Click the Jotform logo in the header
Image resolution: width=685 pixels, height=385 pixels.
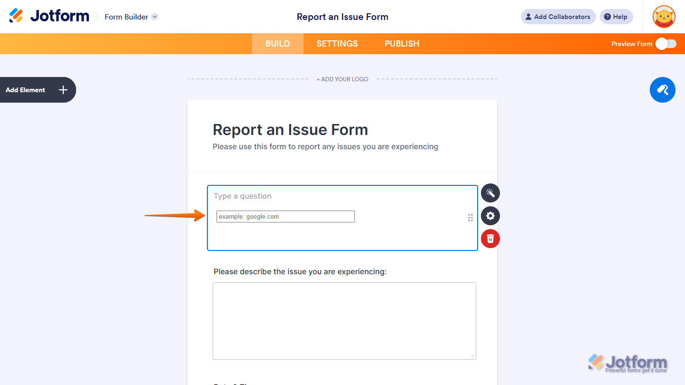pyautogui.click(x=49, y=15)
